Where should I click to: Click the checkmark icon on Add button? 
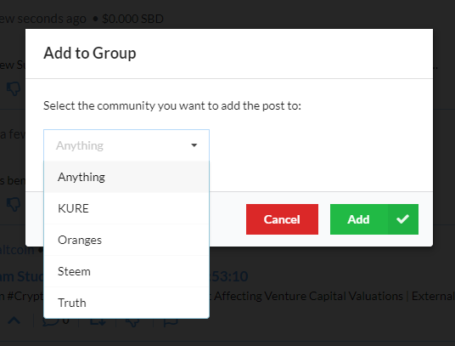402,219
